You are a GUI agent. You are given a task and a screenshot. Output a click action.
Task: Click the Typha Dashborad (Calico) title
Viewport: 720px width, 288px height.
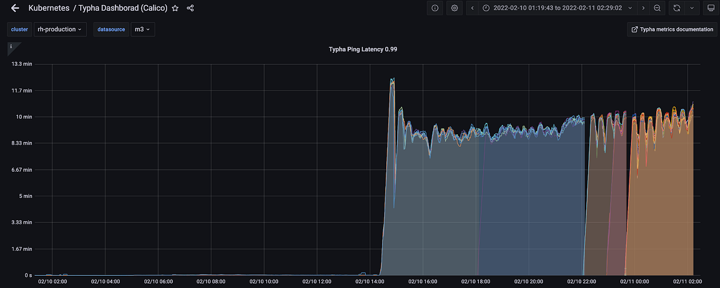[x=123, y=8]
